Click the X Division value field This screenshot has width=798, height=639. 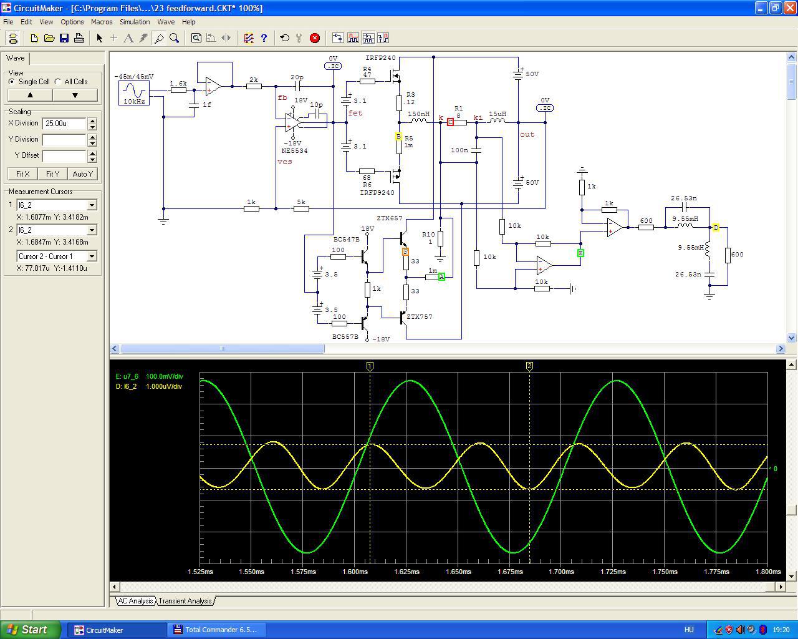click(x=65, y=124)
